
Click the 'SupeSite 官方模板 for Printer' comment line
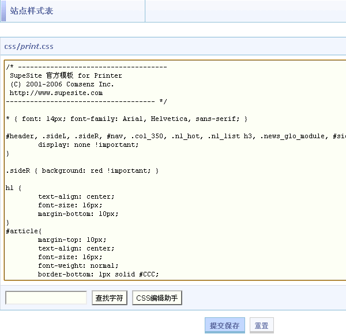click(x=66, y=75)
